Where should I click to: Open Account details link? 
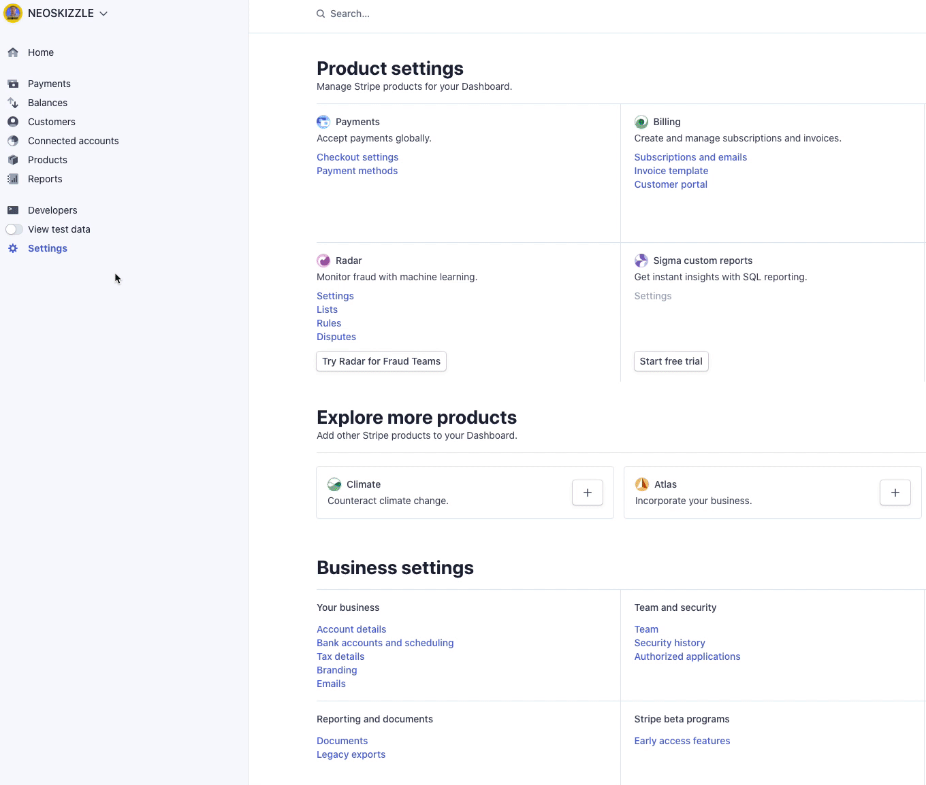pos(351,629)
